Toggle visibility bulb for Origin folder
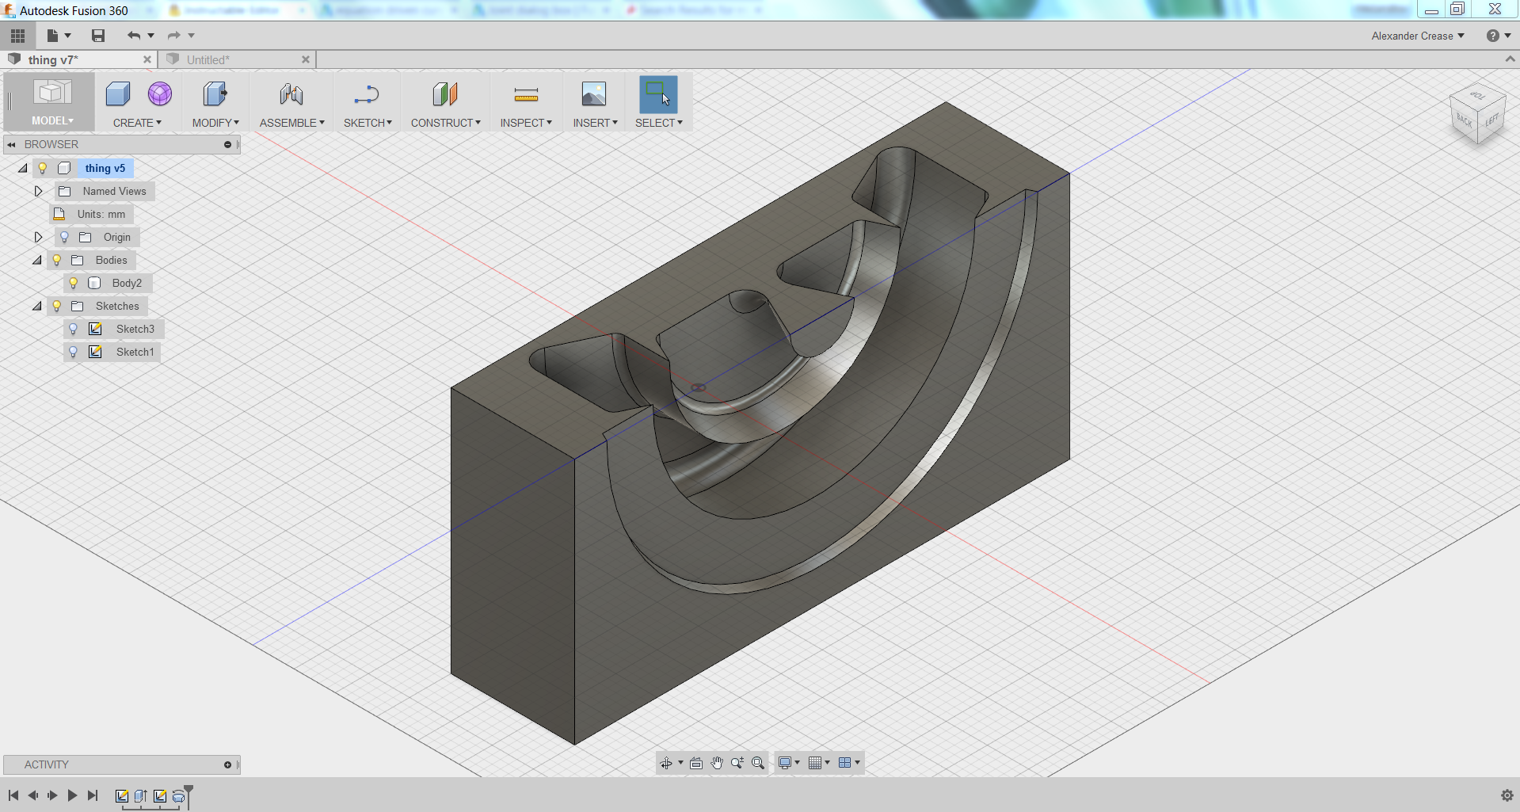Screen dimensions: 1520x812 click(x=65, y=237)
